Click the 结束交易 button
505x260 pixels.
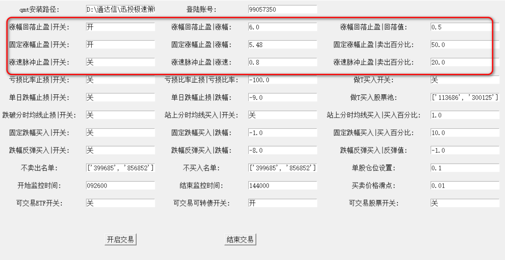click(240, 239)
